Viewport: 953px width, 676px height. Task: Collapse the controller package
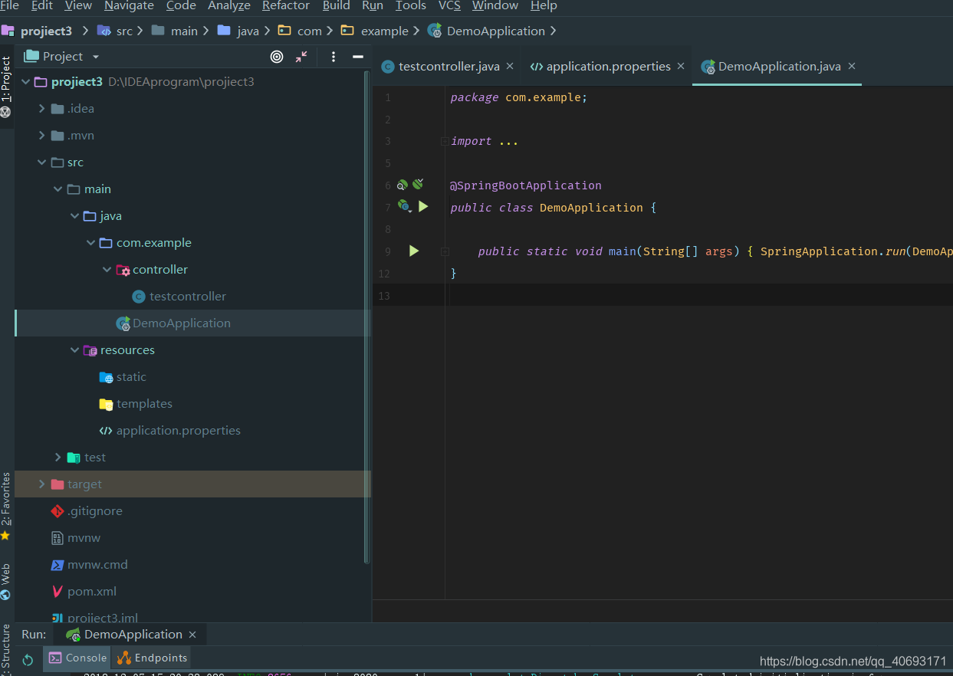[x=107, y=270]
